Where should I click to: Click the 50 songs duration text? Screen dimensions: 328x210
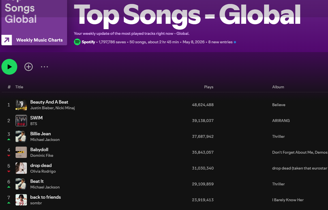(x=154, y=42)
